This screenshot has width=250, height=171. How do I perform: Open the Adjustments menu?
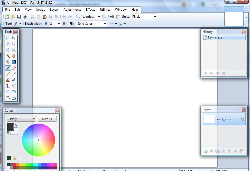pyautogui.click(x=72, y=10)
